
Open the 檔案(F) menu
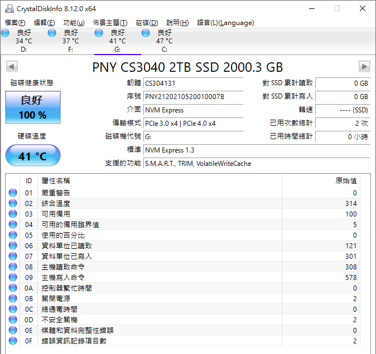point(15,23)
